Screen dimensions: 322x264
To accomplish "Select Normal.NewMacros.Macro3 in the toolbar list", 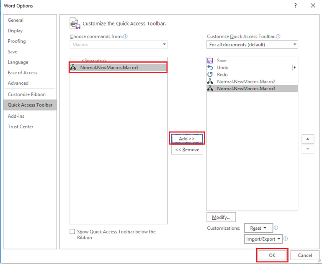I will [252, 89].
